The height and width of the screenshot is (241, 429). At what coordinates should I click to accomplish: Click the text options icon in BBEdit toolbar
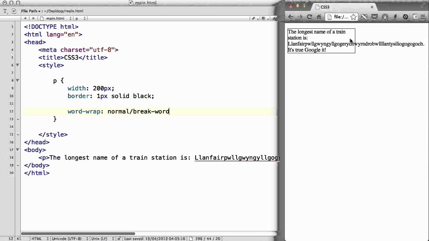(5, 11)
